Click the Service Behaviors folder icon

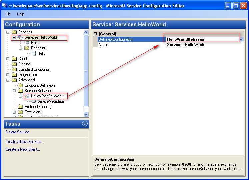(20, 91)
